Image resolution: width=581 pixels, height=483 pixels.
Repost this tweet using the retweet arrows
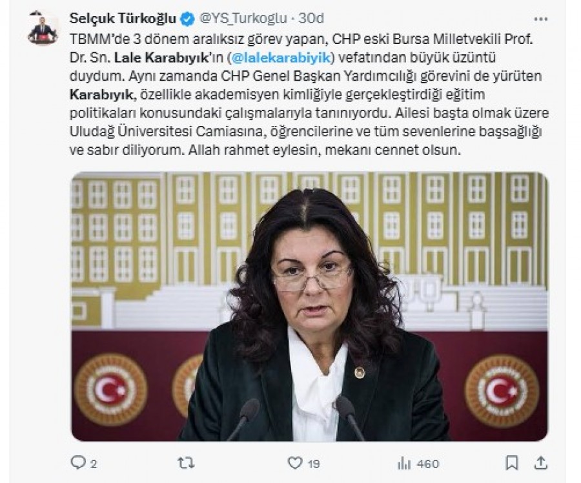186,462
